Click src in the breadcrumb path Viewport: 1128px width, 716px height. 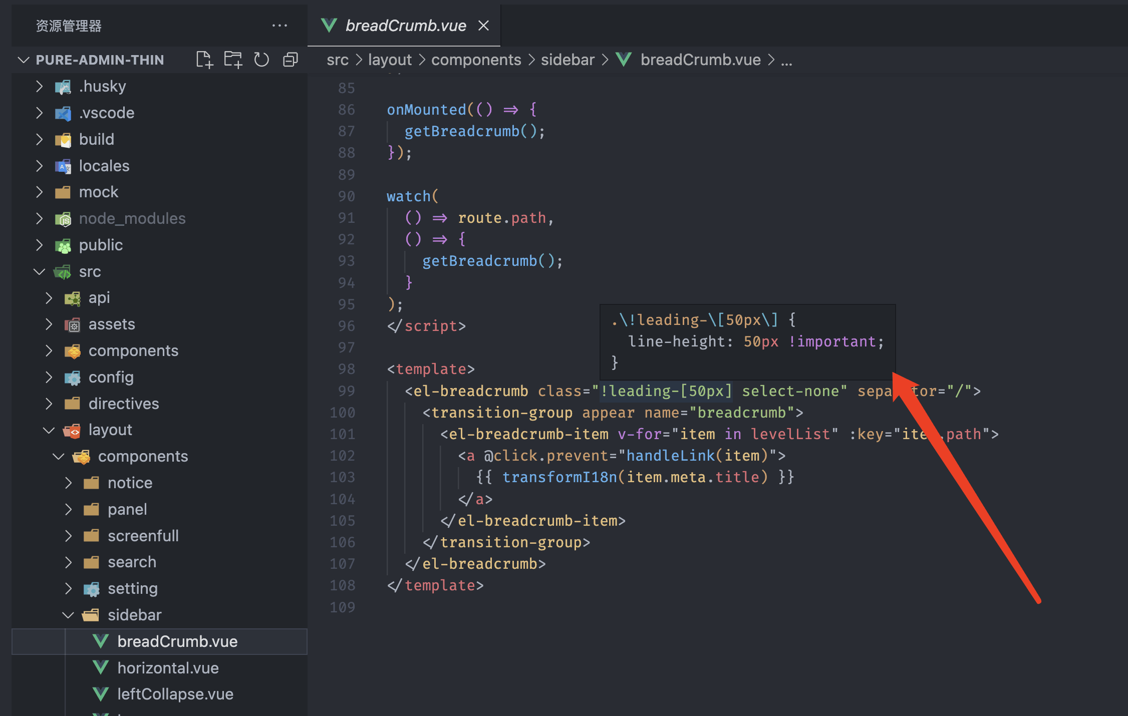(x=338, y=60)
